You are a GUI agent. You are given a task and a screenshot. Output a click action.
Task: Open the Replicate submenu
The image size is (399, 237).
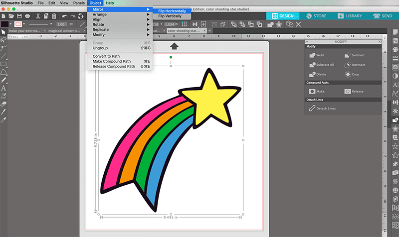click(120, 30)
